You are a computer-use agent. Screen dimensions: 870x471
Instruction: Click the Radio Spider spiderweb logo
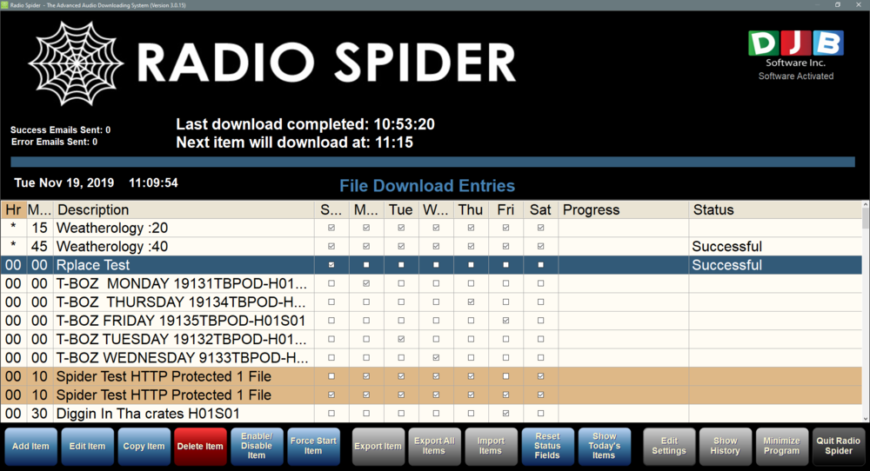[x=76, y=64]
